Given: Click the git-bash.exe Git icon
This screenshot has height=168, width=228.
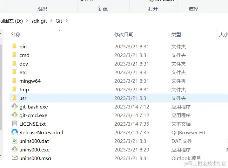Looking at the screenshot, I should [x=15, y=107].
